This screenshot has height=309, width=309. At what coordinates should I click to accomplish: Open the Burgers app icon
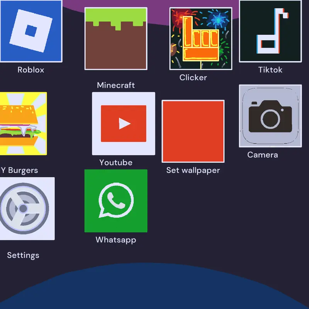point(23,124)
